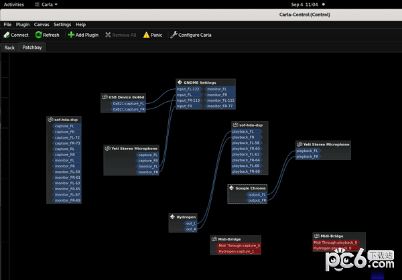The image size is (402, 280).
Task: Select the playback_FL-58 port on sof-hda-dsp
Action: click(x=247, y=143)
